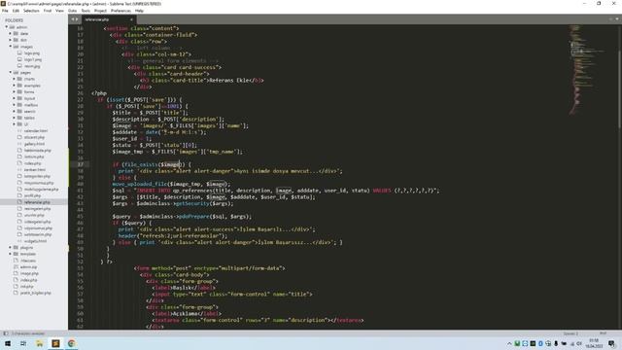The image size is (622, 350).
Task: Click line number 53 in the gutter
Action: [80, 268]
